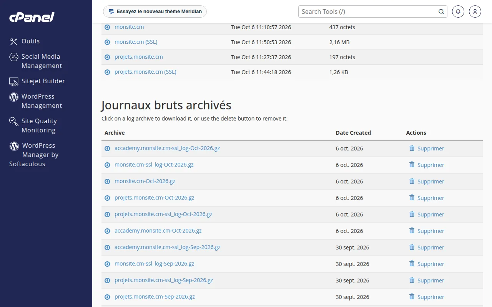Click Essayez le nouveau thème Meridian button
Screen dimensions: 492x307
[155, 12]
